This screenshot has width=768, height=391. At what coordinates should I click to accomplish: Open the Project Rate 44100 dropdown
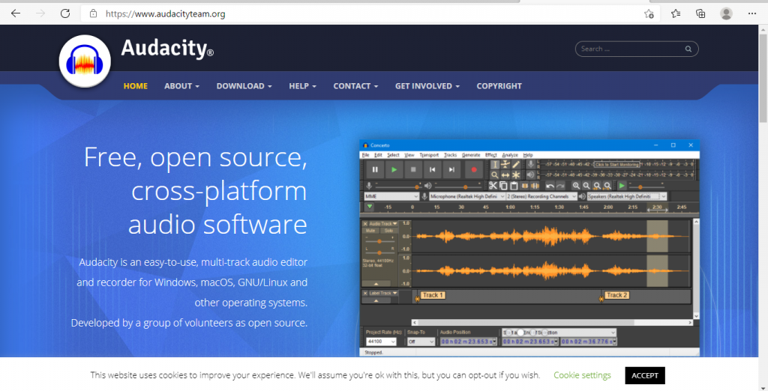(x=381, y=342)
